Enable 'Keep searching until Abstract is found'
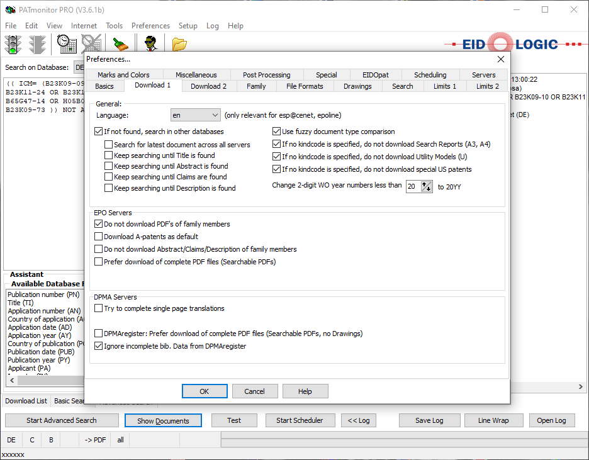Image resolution: width=589 pixels, height=460 pixels. tap(109, 166)
